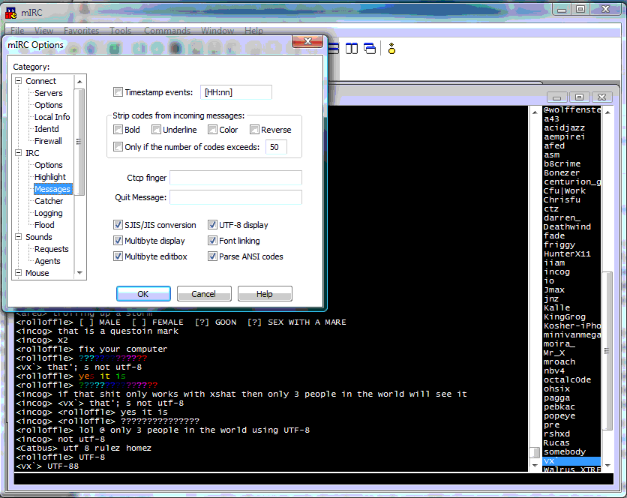Click the Help button in Options dialog
Viewport: 627px width, 498px height.
pos(265,294)
